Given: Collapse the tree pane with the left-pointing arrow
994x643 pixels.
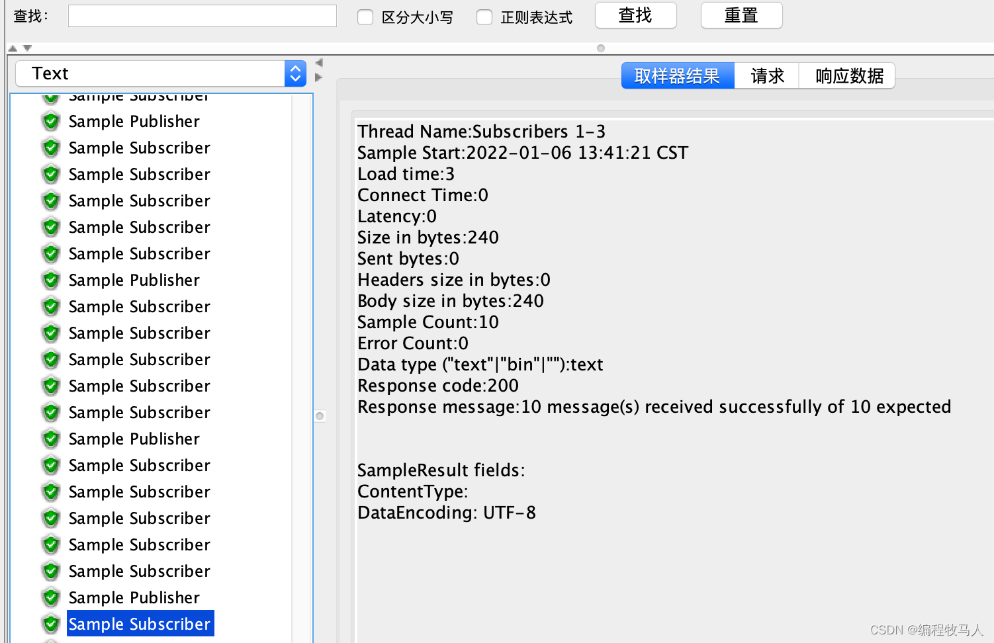Looking at the screenshot, I should click(319, 63).
